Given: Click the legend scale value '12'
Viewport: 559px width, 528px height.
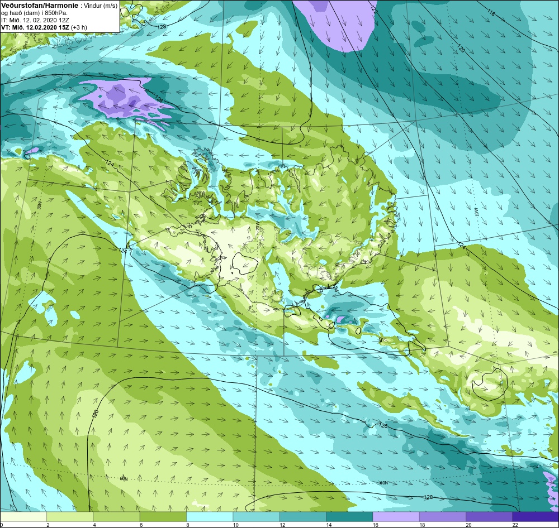Looking at the screenshot, I should point(282,525).
